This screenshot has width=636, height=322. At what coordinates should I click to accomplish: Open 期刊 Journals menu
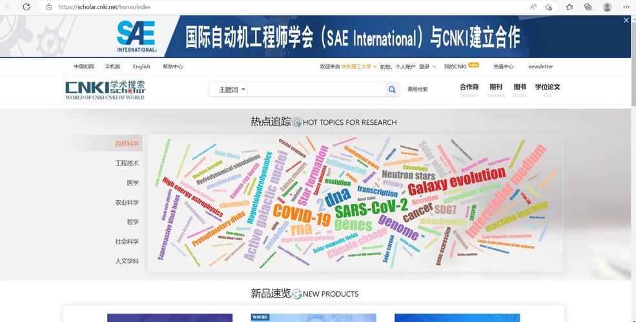(496, 90)
